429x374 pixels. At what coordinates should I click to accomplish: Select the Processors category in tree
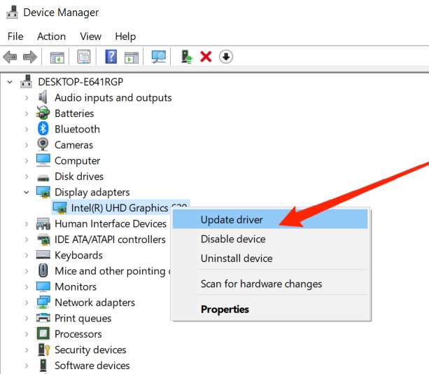pyautogui.click(x=78, y=334)
